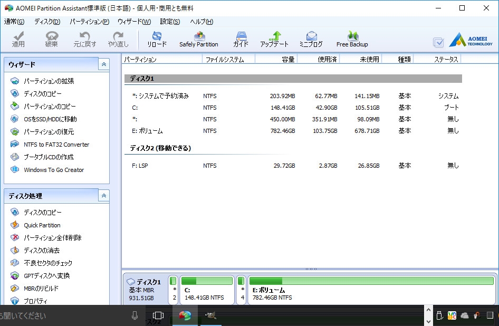Open the ヘルプ(H) menu
499x326 pixels.
click(201, 22)
